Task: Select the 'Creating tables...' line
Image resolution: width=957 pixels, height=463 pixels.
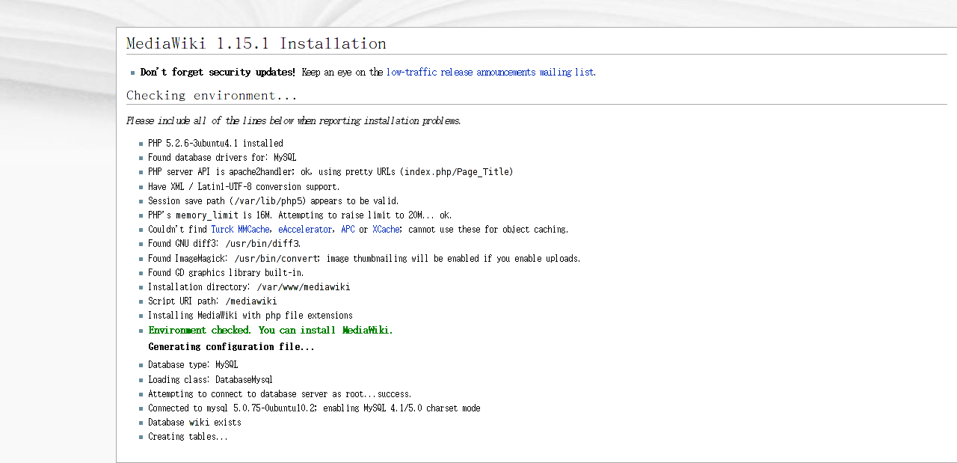Action: pos(188,437)
